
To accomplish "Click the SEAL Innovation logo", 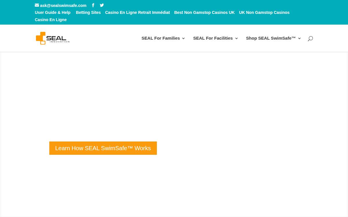I will [52, 38].
